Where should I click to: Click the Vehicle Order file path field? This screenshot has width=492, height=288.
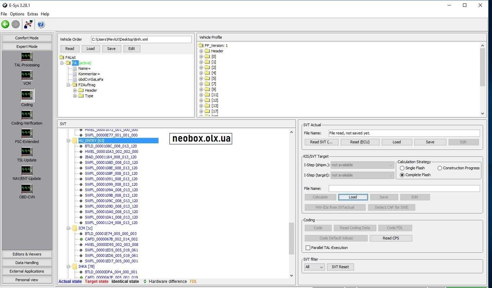point(141,39)
